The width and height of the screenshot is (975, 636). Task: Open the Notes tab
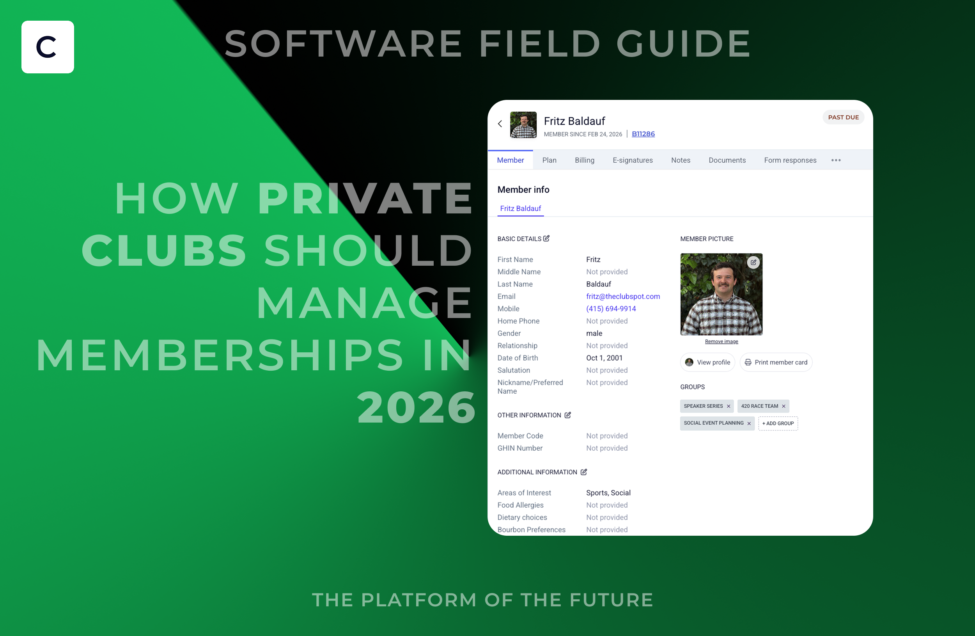680,160
